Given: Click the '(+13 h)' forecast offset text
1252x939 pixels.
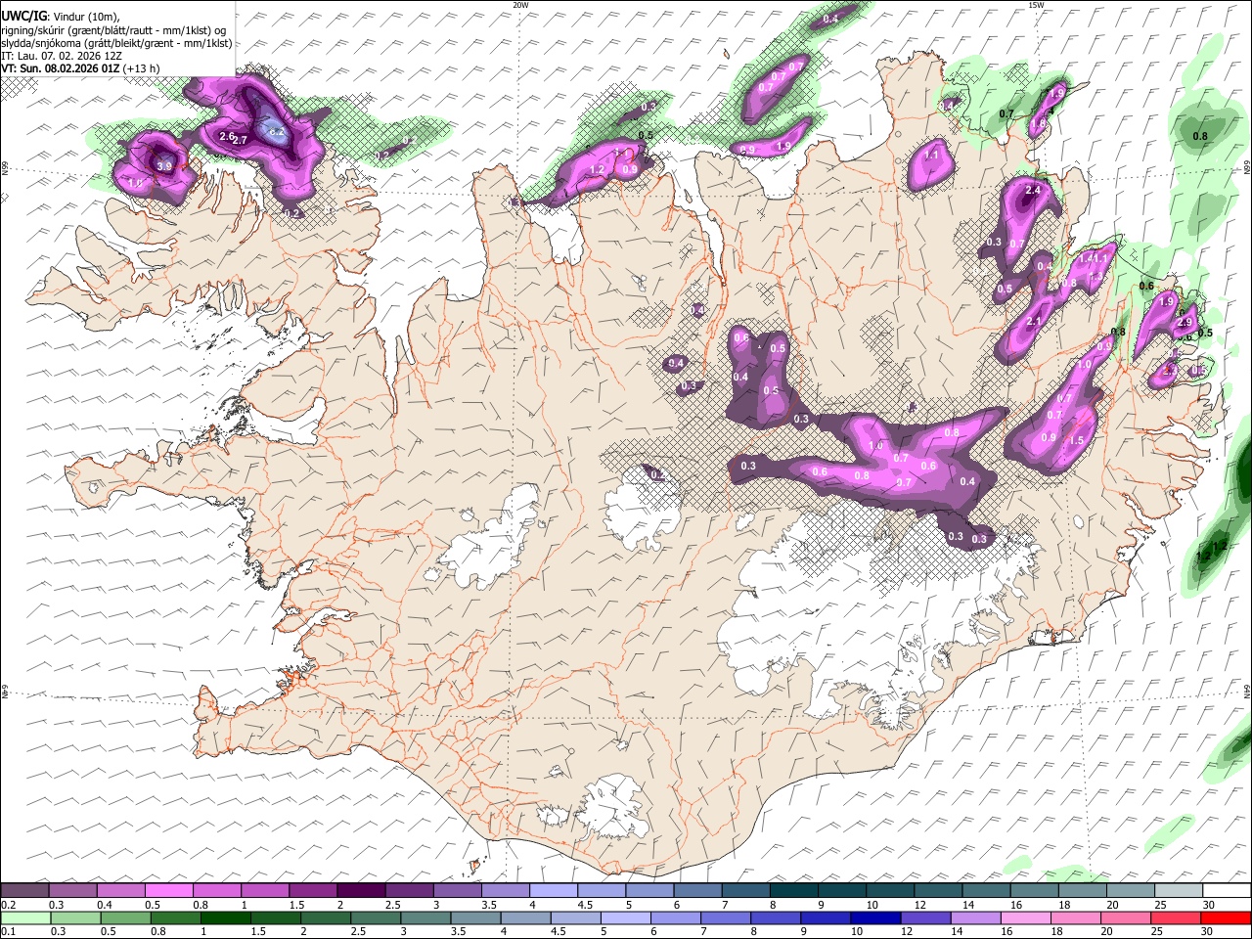Looking at the screenshot, I should [142, 68].
